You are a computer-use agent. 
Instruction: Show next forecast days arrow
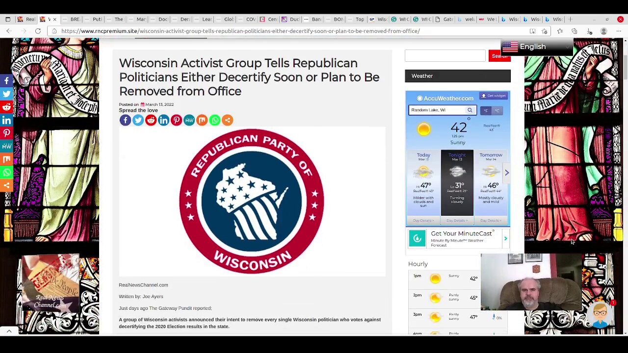coord(507,173)
